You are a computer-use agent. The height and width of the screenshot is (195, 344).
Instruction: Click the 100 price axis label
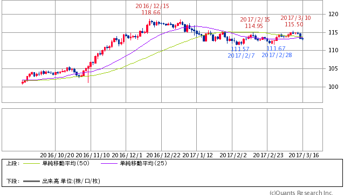tap(333, 87)
